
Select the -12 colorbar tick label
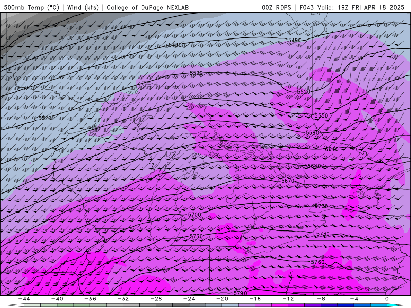[288, 299]
